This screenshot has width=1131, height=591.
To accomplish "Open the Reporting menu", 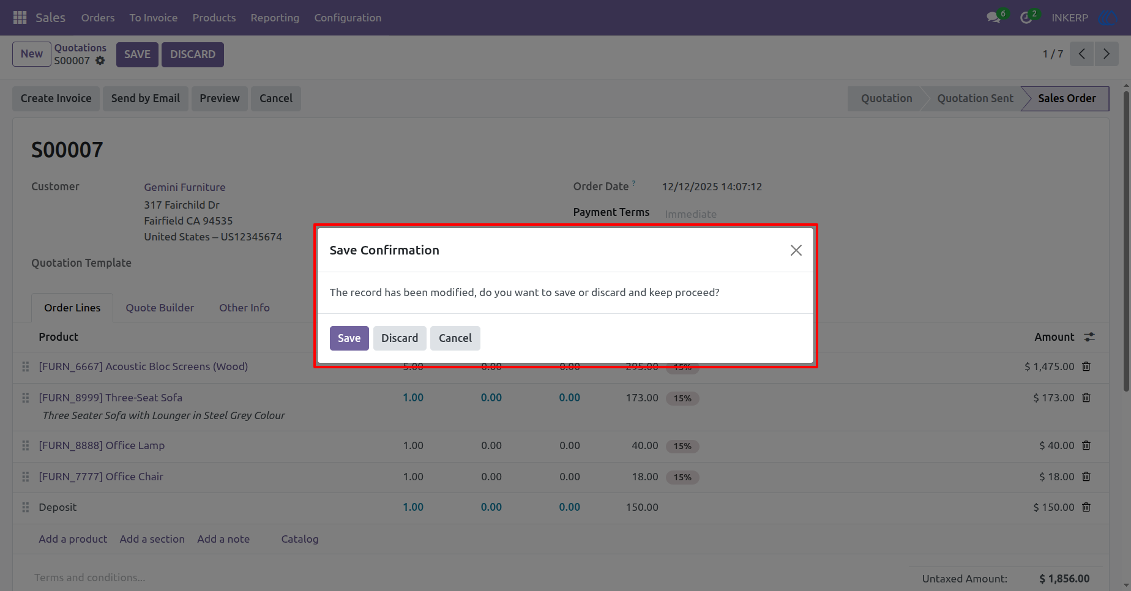I will pos(275,18).
